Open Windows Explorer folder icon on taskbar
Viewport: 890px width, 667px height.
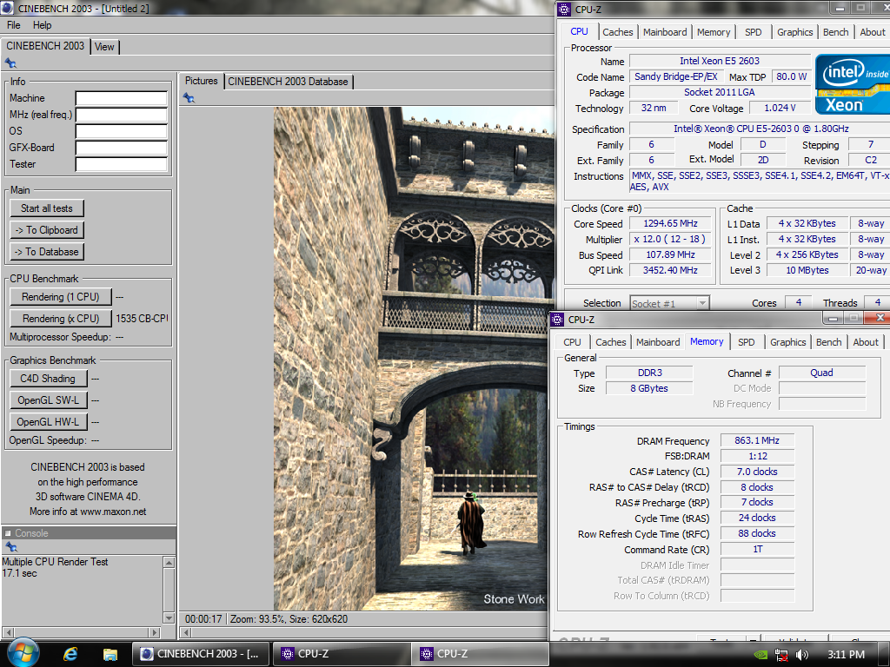[x=110, y=655]
